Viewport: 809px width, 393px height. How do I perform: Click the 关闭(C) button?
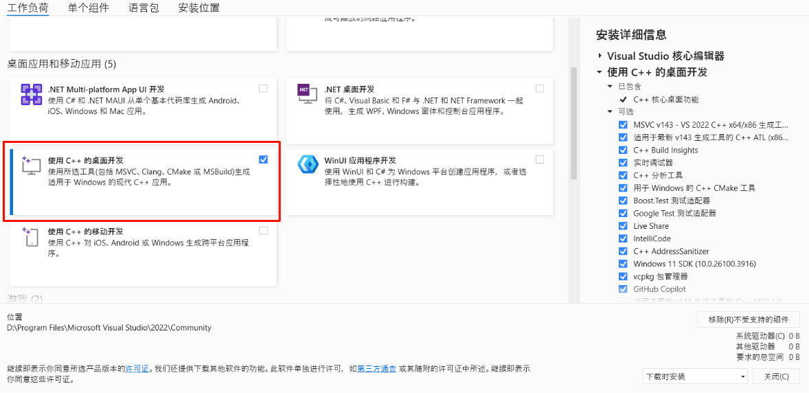point(777,377)
